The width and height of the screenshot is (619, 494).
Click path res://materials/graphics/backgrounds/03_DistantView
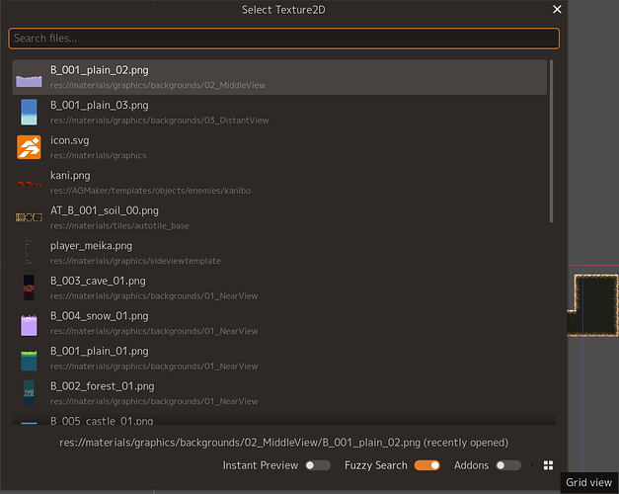point(160,121)
